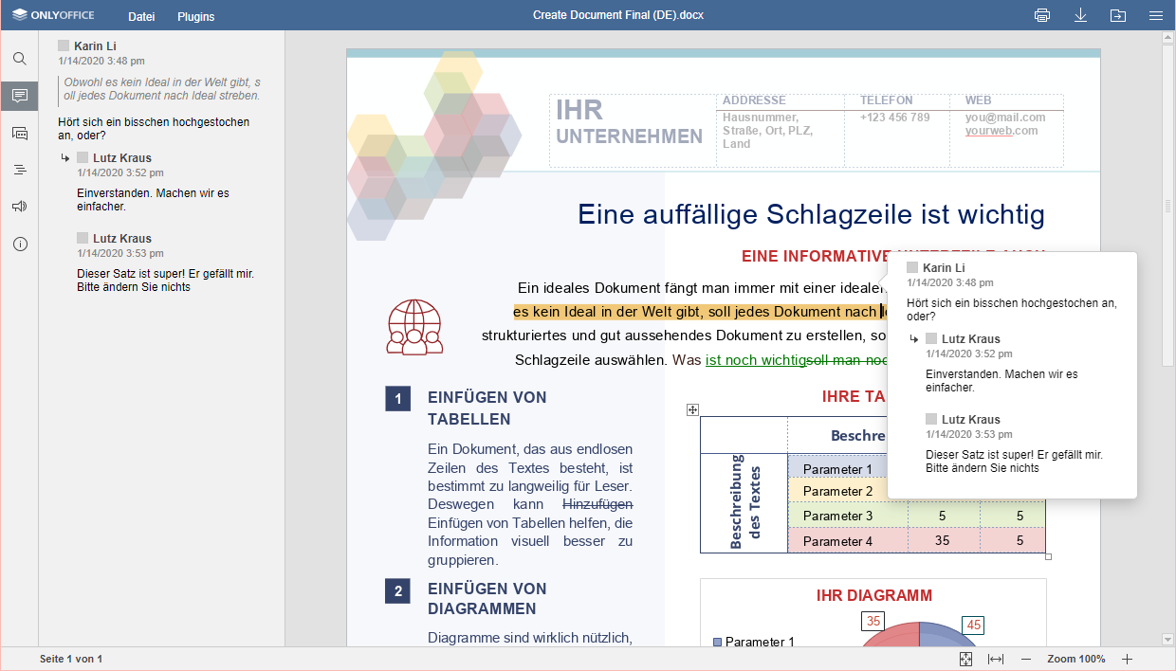Click the Parameter 3 table cell
1176x671 pixels.
848,516
